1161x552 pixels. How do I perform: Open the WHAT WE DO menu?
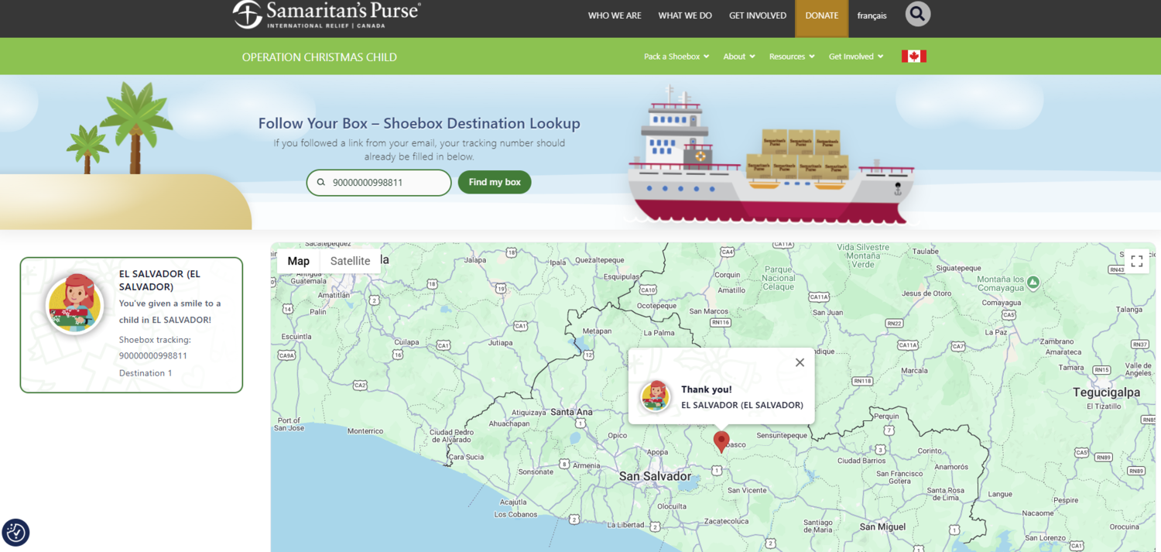(x=685, y=15)
